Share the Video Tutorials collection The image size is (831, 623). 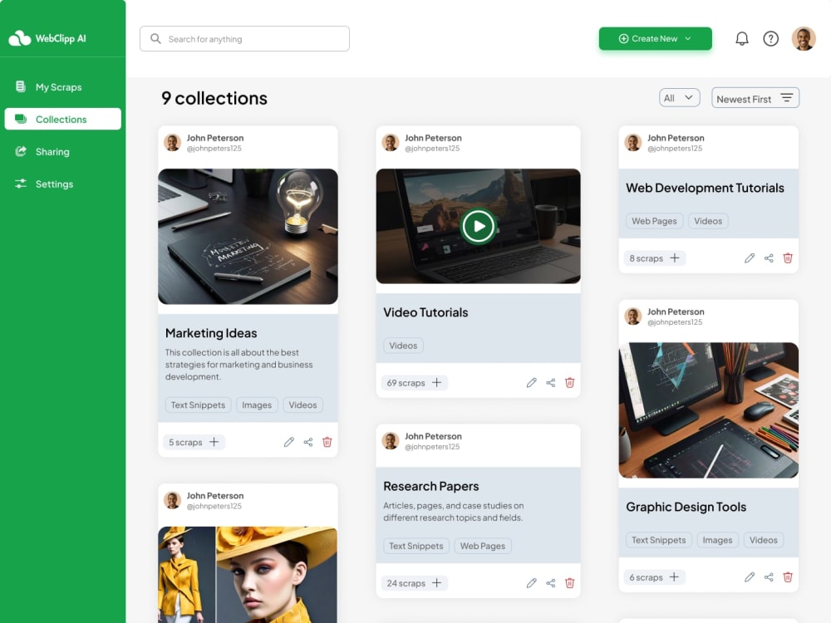pyautogui.click(x=551, y=382)
